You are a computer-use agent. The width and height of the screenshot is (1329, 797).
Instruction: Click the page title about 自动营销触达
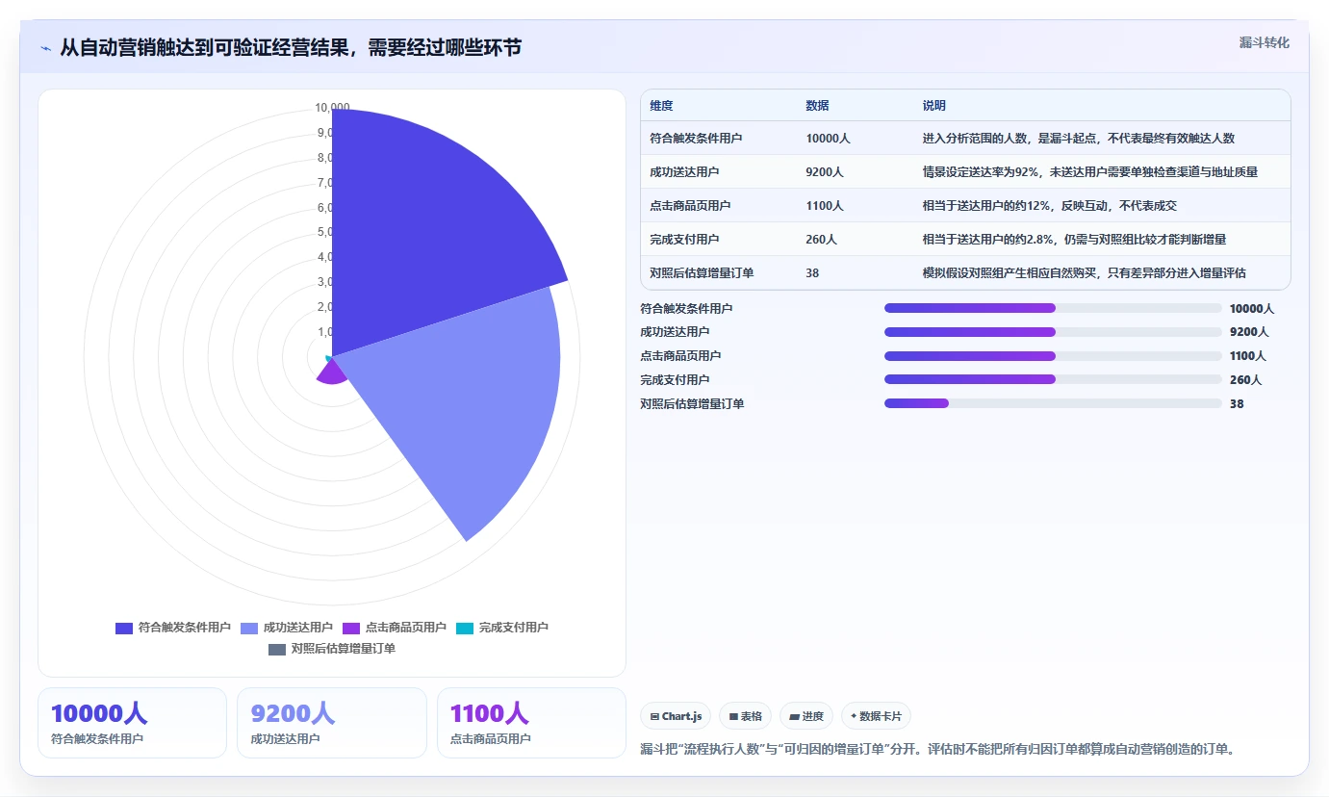click(x=291, y=47)
